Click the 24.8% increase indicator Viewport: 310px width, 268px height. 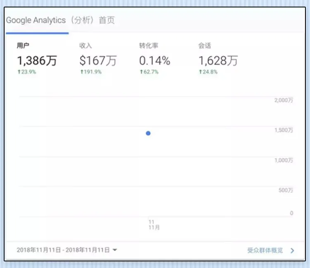click(x=208, y=72)
